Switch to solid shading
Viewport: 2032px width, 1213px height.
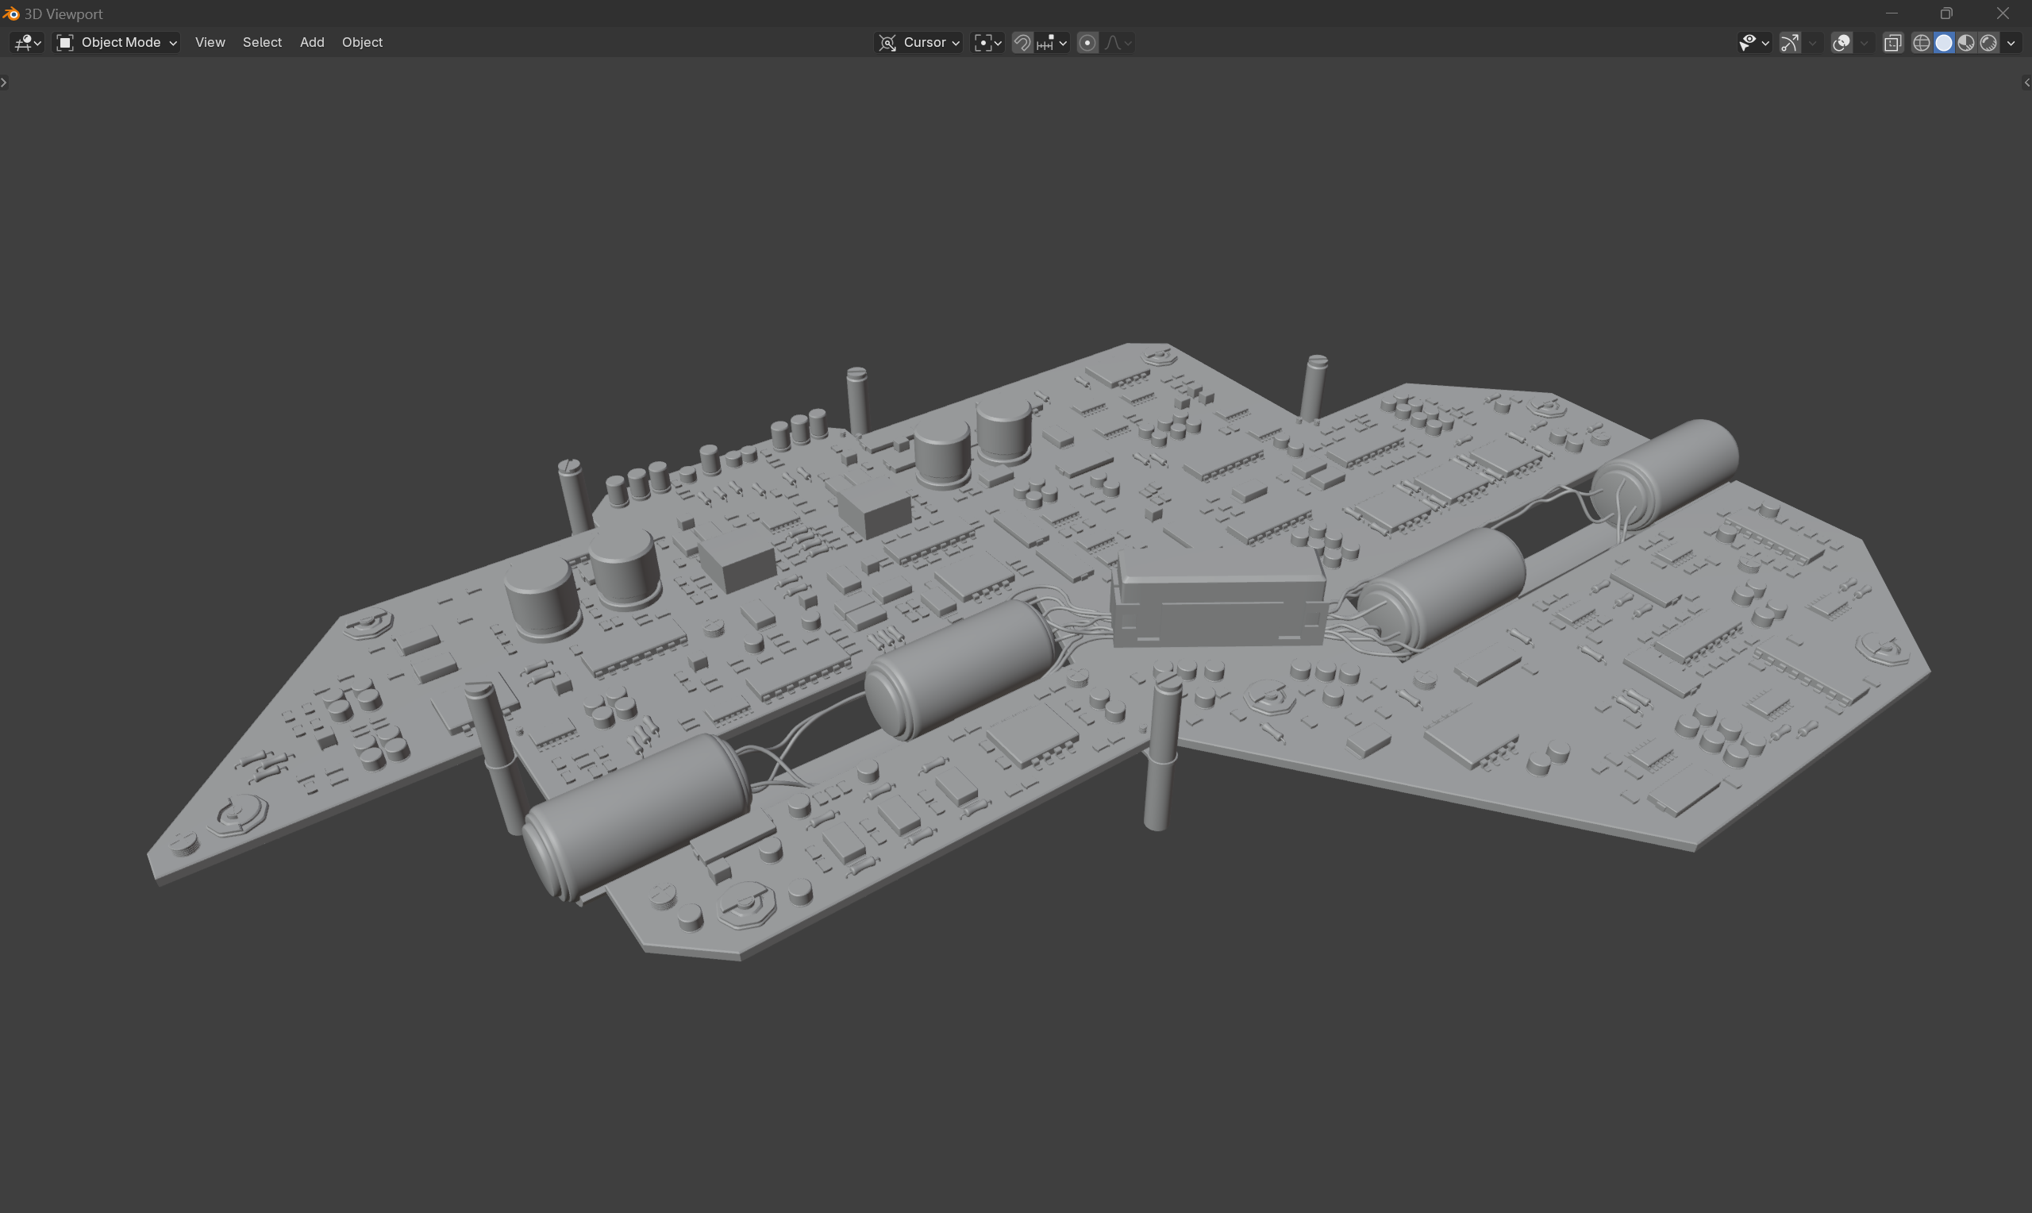(x=1944, y=43)
